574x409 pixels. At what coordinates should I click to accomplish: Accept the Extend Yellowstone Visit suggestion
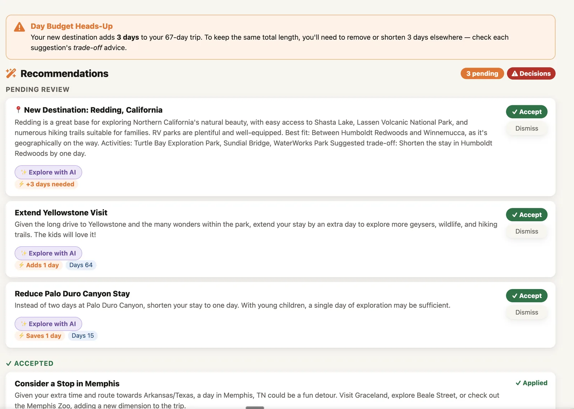tap(527, 215)
